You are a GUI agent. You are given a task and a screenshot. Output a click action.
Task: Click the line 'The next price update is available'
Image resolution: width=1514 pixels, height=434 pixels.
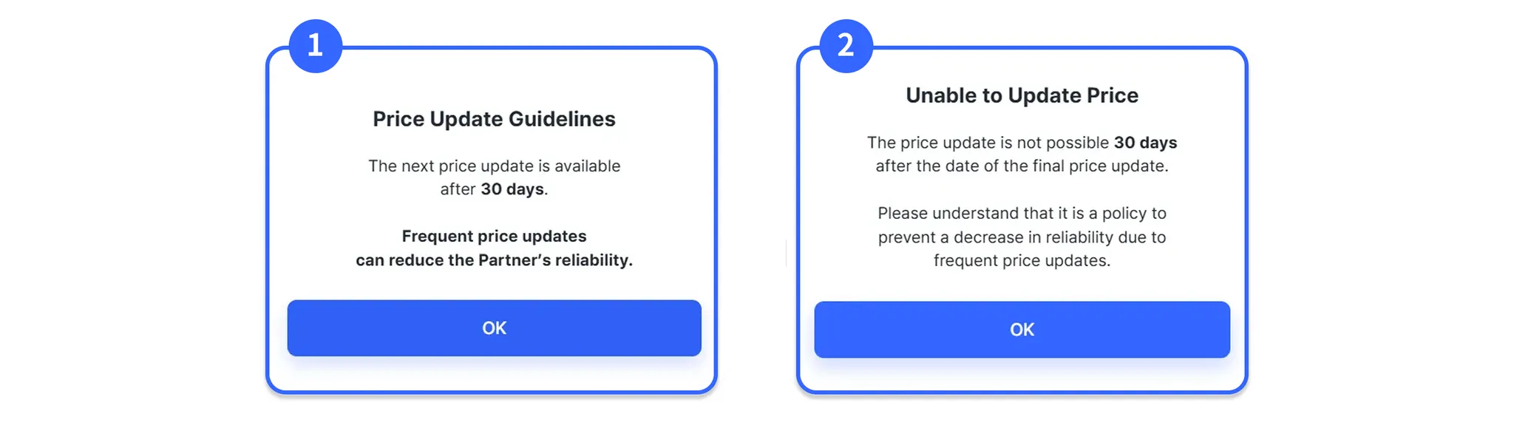pyautogui.click(x=494, y=166)
